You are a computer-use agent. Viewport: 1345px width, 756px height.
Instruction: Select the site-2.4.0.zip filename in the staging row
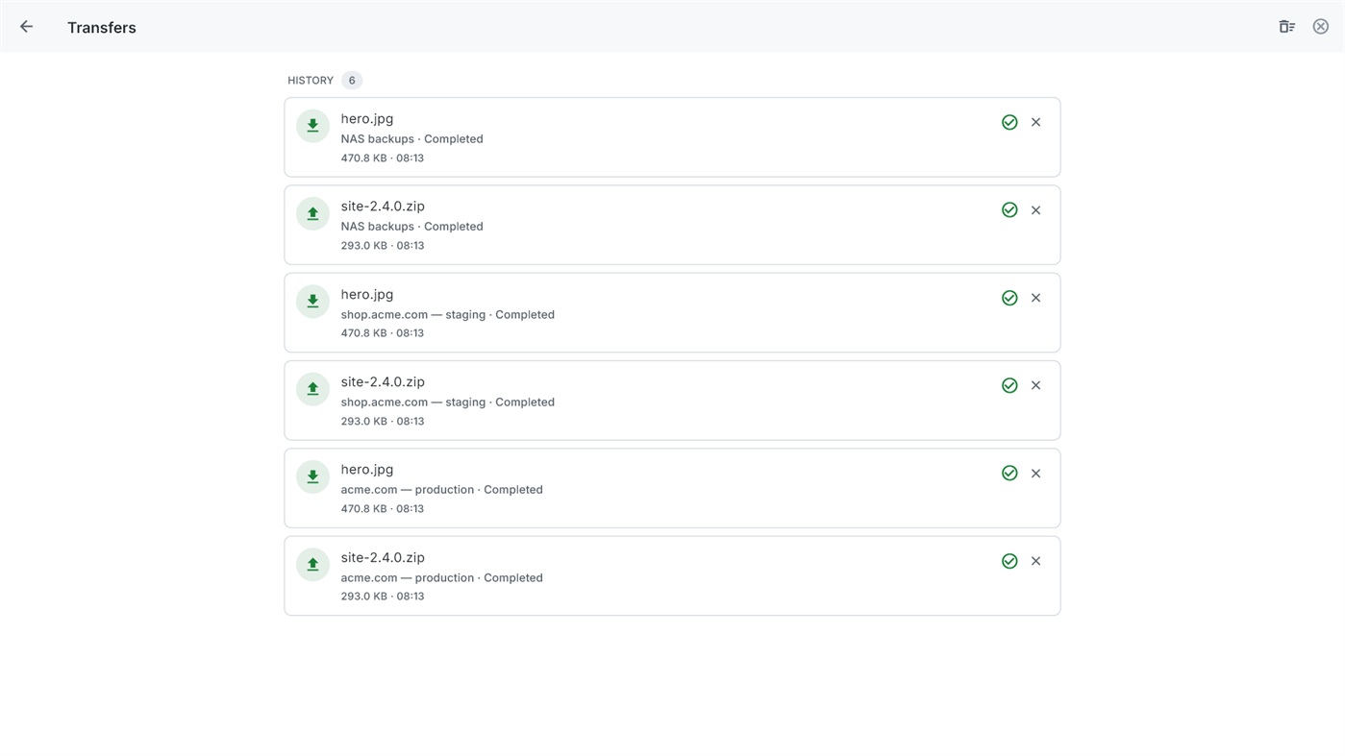point(383,382)
